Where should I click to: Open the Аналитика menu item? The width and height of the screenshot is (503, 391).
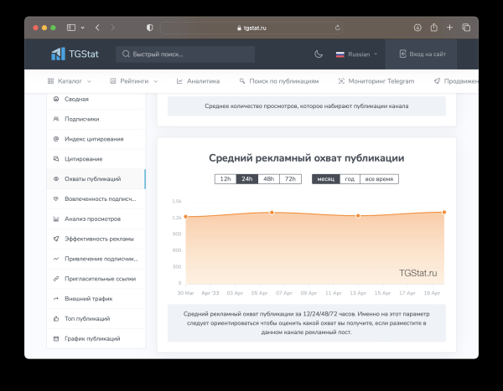coord(198,81)
